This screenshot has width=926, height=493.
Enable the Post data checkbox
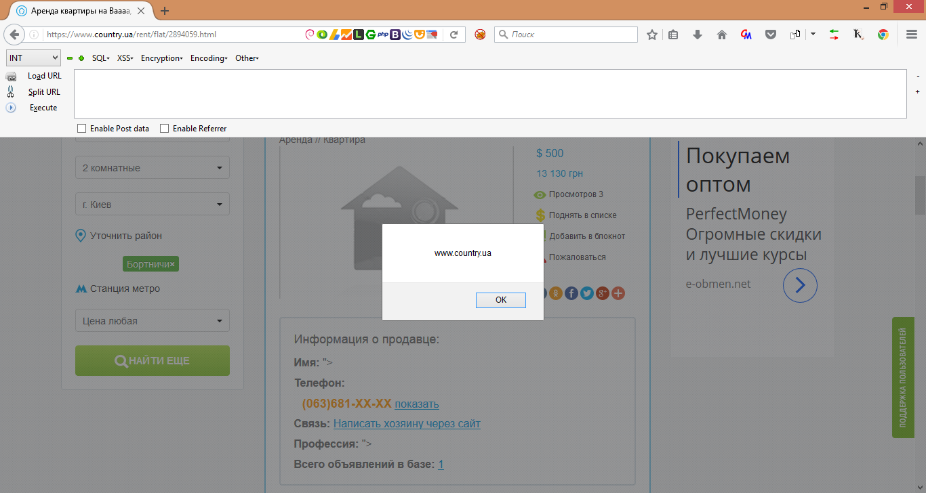(x=81, y=128)
